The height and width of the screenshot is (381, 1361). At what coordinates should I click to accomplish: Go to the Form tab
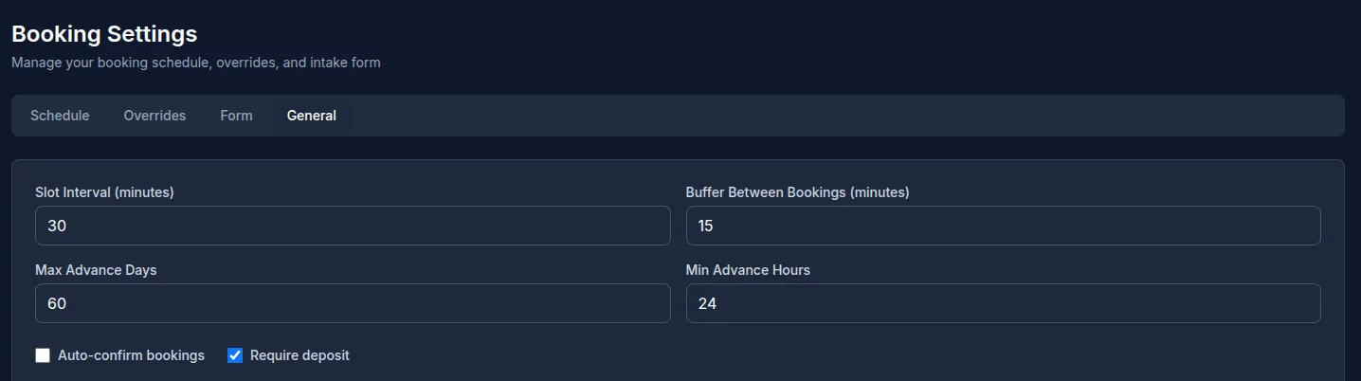236,116
